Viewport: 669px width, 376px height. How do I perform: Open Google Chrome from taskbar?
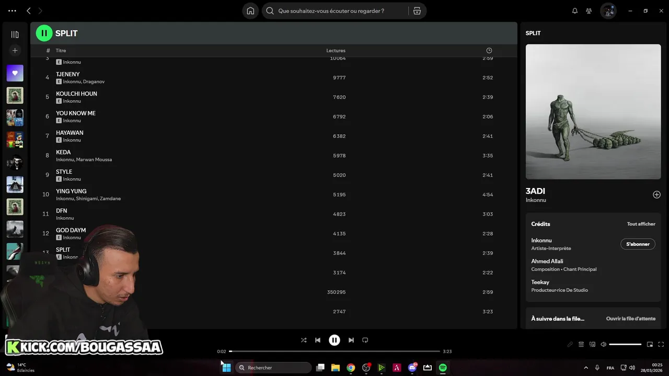[351, 368]
